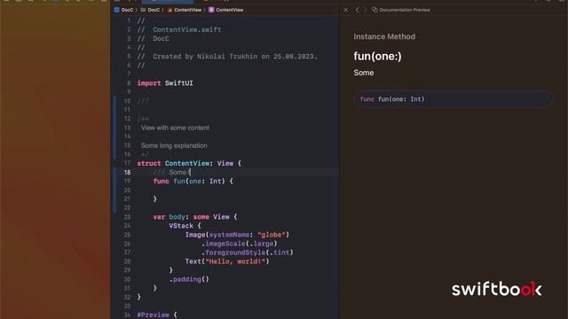Click '.imageScale(.large)' modifier
Viewport: 568px width, 319px height.
pos(239,244)
